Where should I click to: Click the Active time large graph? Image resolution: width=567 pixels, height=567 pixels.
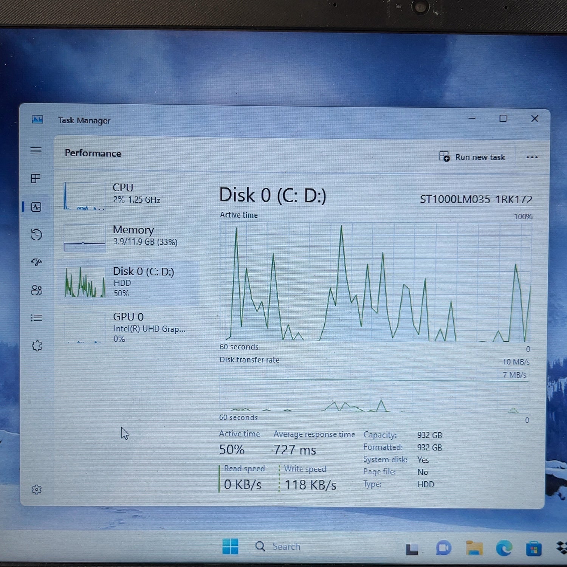375,282
